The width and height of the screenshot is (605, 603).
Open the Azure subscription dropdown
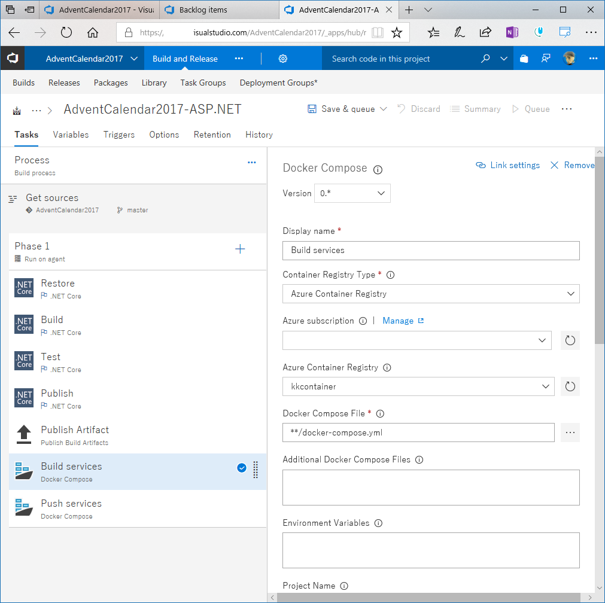pos(416,340)
